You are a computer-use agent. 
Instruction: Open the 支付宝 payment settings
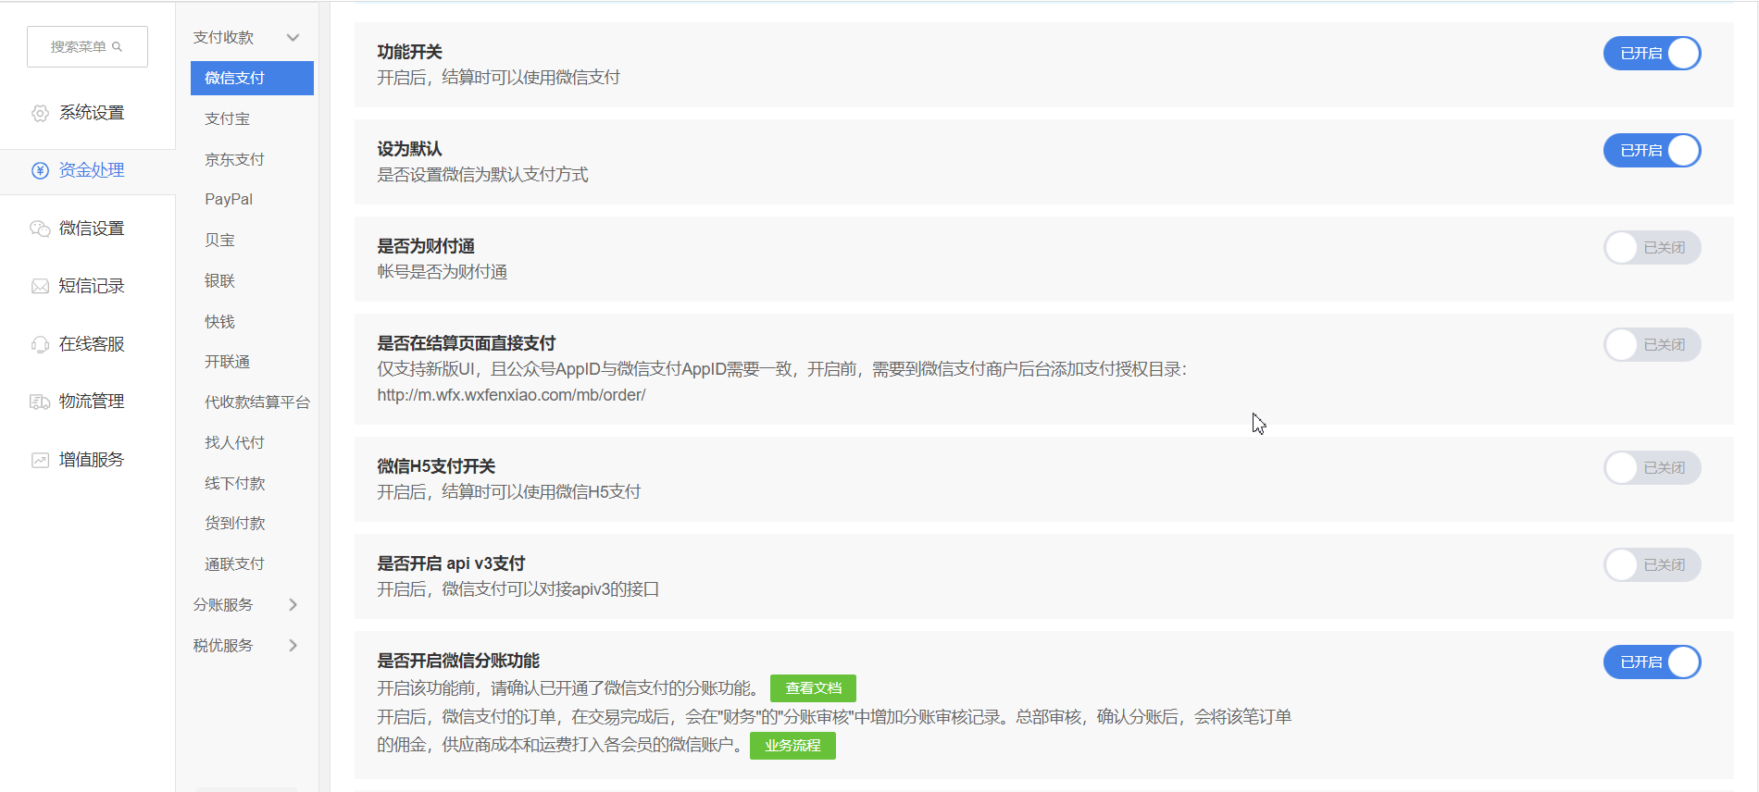click(228, 118)
